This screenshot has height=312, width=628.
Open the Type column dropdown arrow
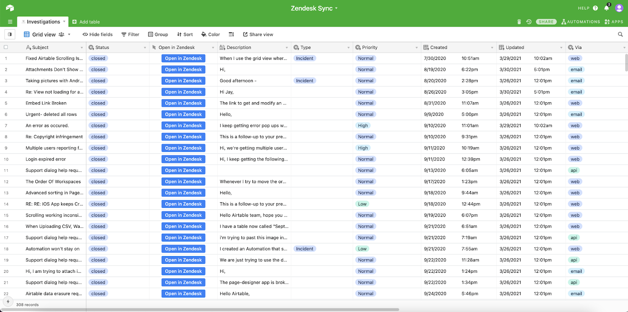point(348,48)
